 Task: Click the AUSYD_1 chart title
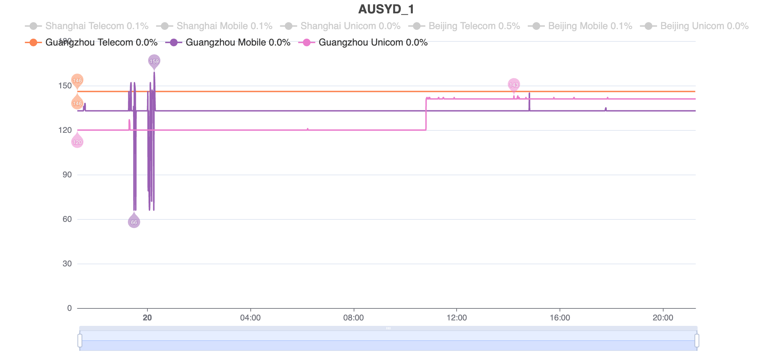tap(386, 9)
